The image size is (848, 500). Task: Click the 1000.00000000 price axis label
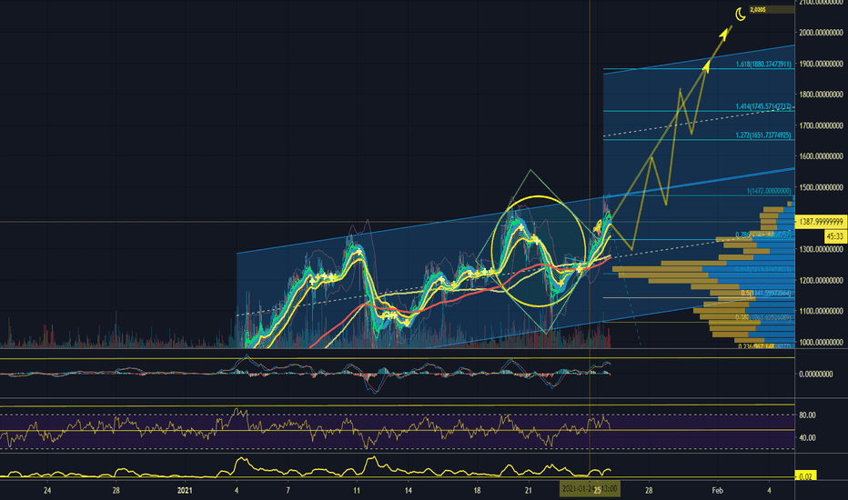tap(821, 342)
